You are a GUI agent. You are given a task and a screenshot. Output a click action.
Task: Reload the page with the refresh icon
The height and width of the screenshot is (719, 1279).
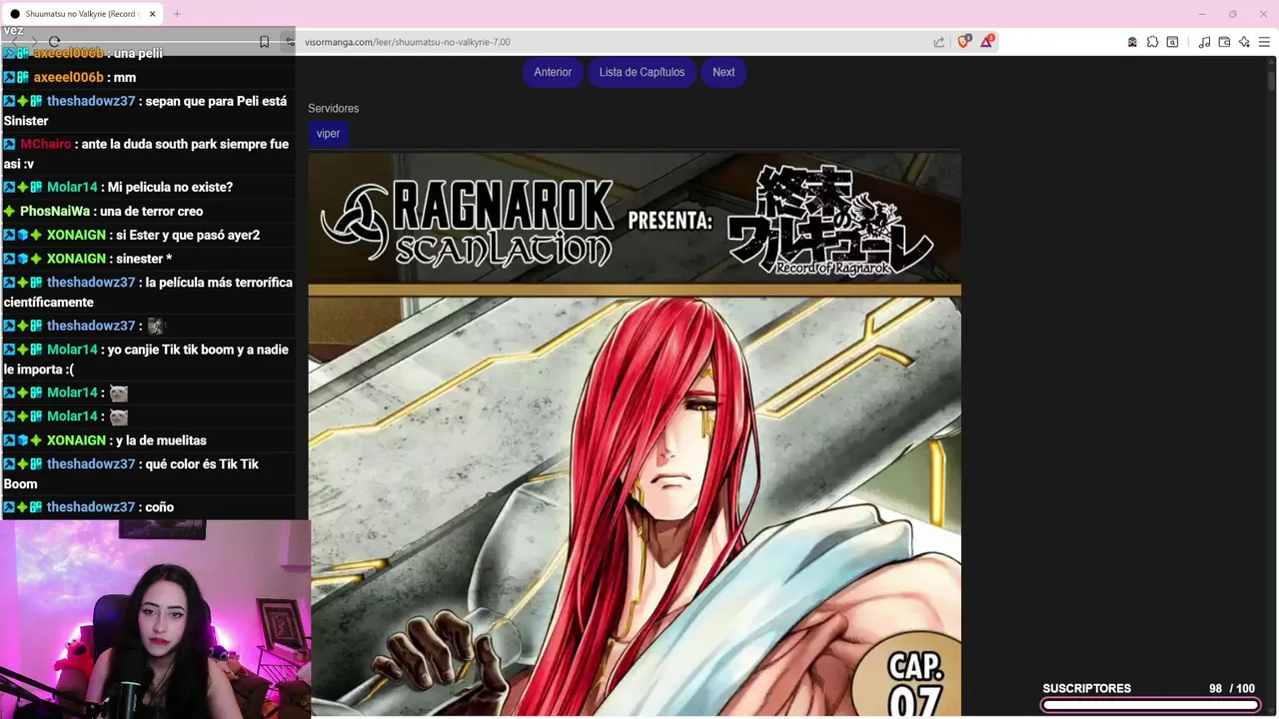point(54,42)
